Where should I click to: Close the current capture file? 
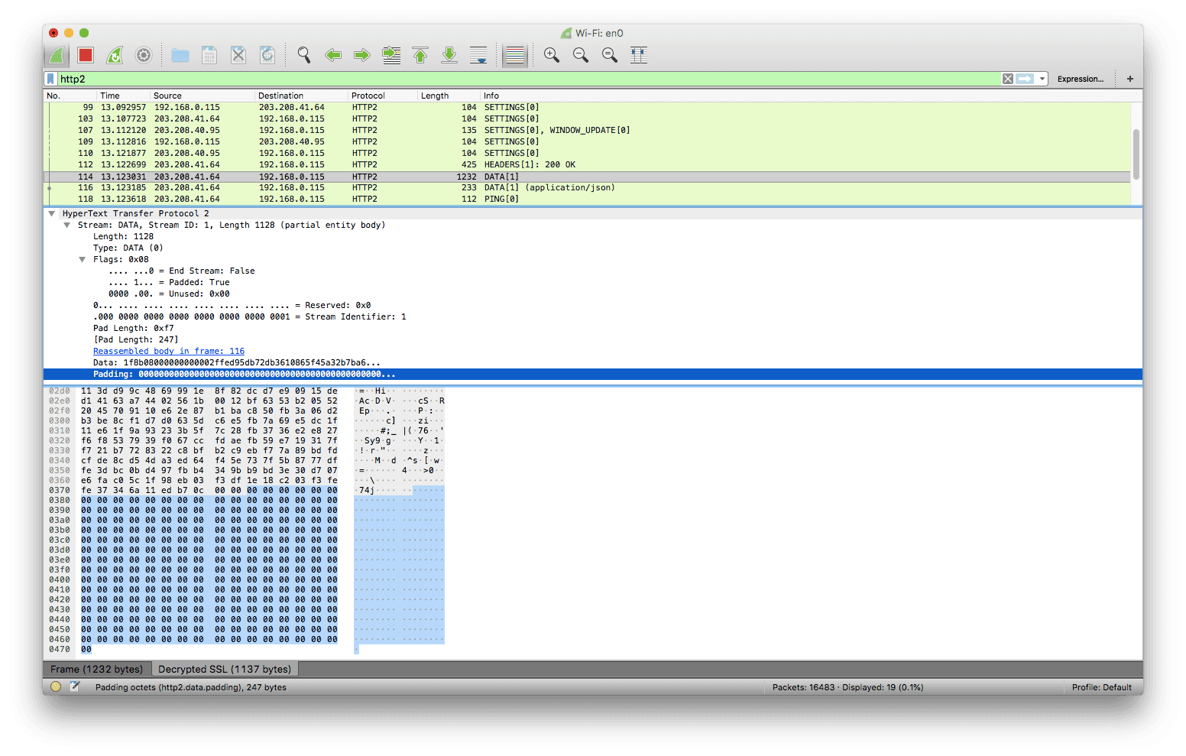pyautogui.click(x=238, y=55)
